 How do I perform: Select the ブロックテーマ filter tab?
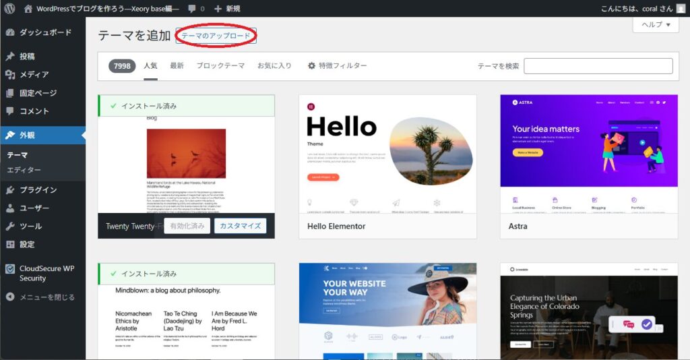(220, 65)
